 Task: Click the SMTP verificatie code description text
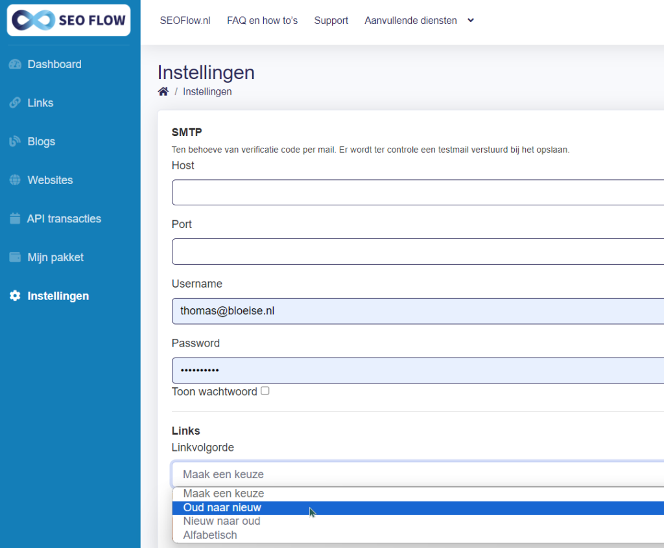370,150
